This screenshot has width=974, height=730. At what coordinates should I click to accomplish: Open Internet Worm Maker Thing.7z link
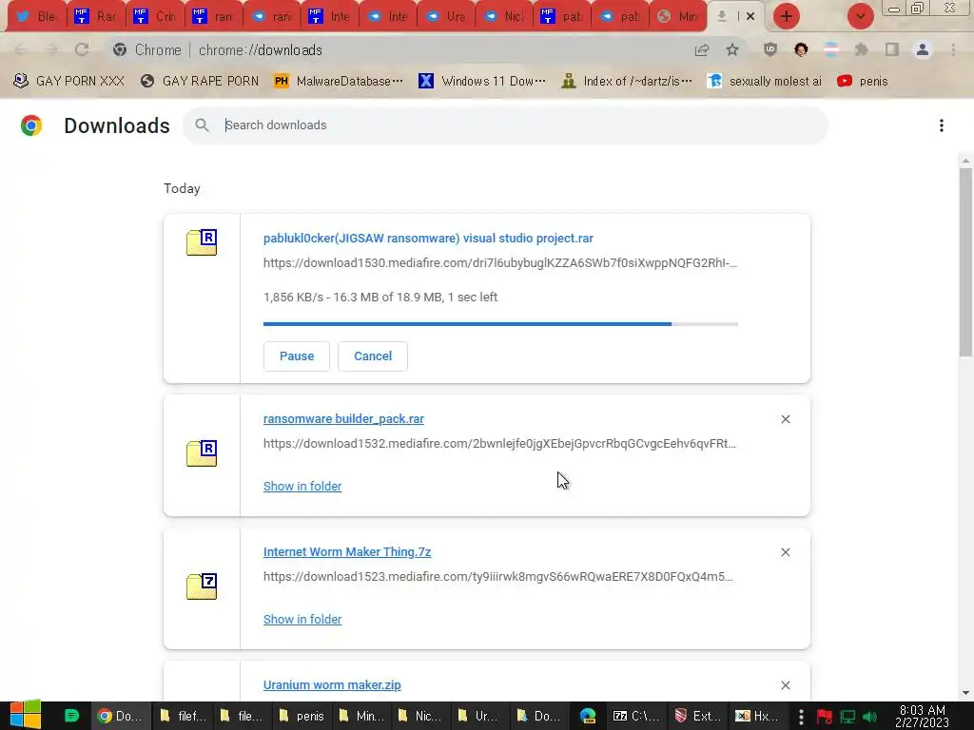pos(347,552)
